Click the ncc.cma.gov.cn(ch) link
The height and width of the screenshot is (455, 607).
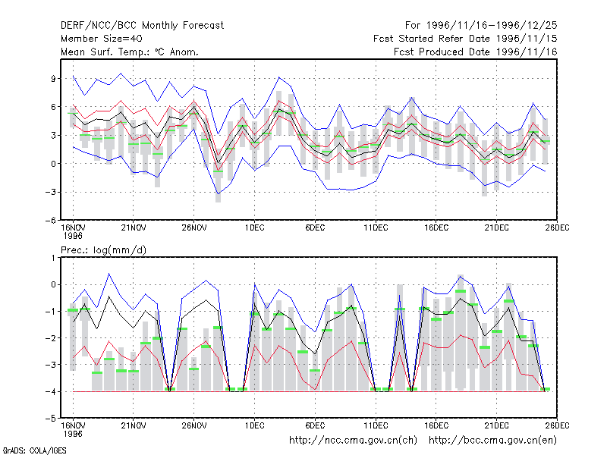point(353,441)
